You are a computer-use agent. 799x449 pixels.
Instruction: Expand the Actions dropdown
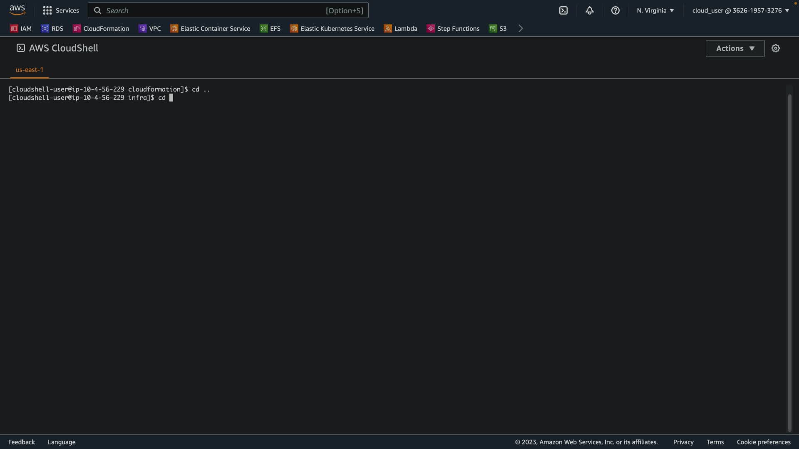click(x=735, y=48)
